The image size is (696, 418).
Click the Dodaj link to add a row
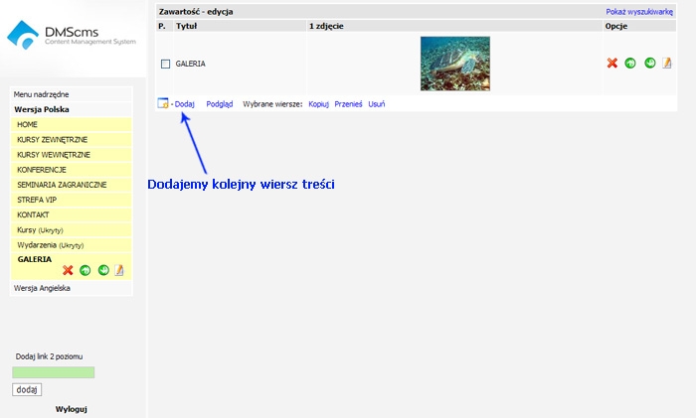[x=185, y=104]
